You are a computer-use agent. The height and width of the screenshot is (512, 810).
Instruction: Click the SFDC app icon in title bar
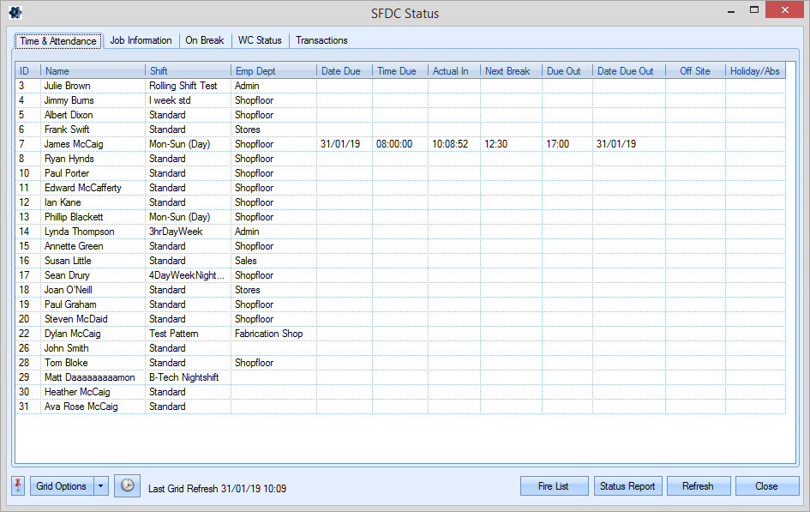[x=15, y=13]
